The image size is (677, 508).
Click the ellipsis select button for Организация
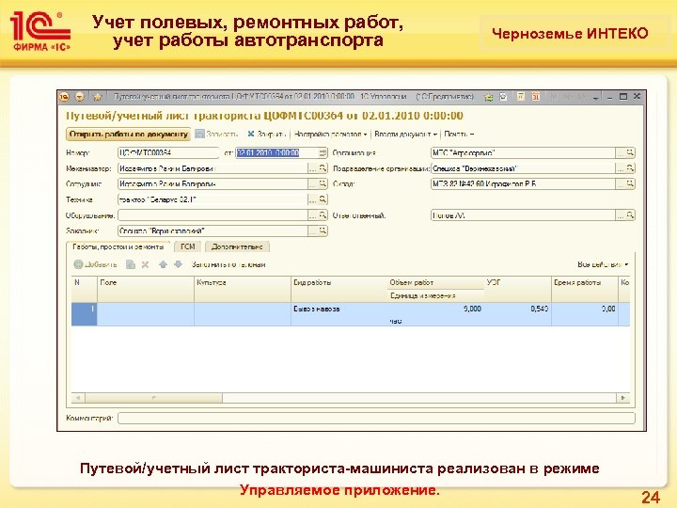[x=621, y=153]
